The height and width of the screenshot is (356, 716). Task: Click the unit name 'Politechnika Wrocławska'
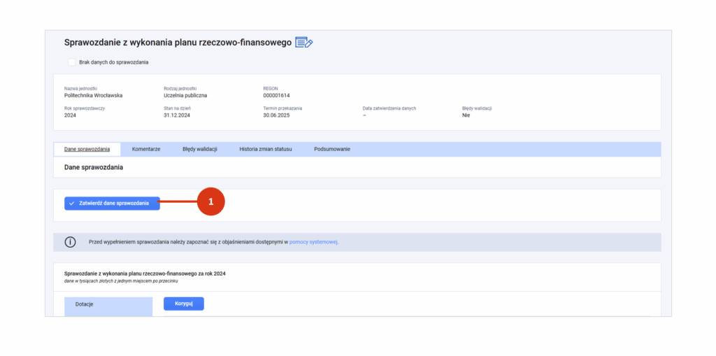[93, 96]
